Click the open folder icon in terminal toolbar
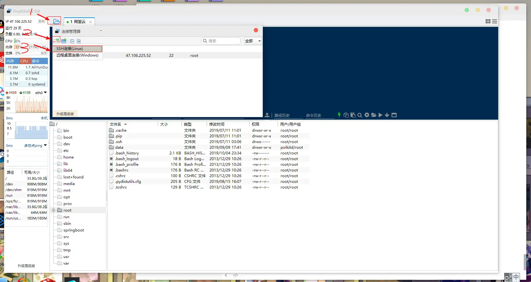531x282 pixels. point(374,115)
